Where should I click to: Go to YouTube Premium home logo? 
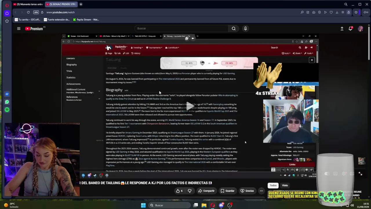[34, 28]
